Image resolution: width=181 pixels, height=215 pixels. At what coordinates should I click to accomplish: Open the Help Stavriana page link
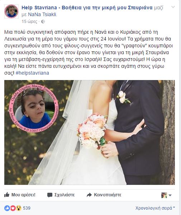coord(87,8)
